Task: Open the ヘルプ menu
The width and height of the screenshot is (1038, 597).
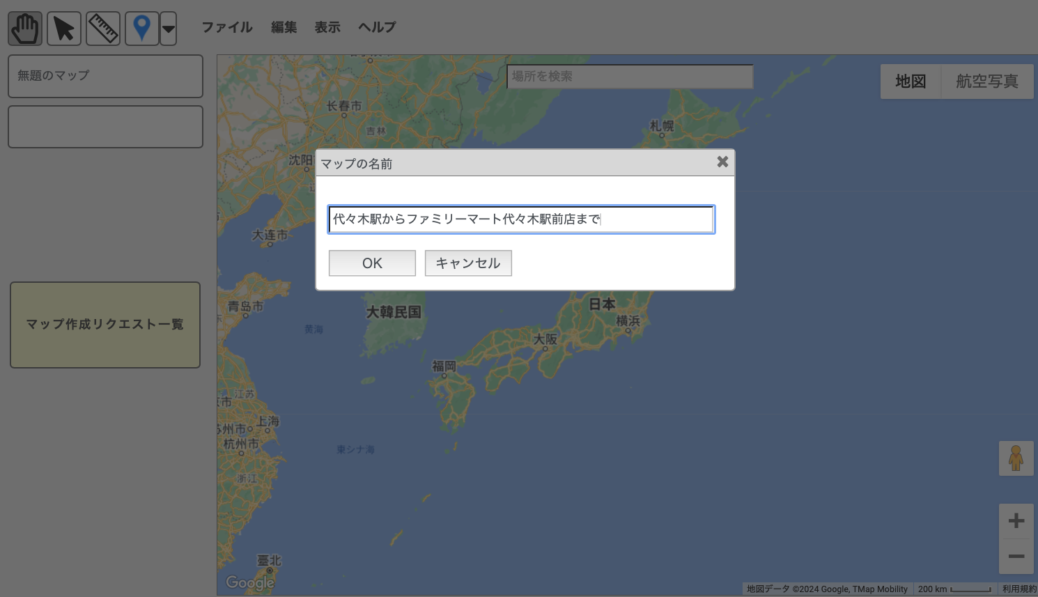Action: (x=377, y=27)
